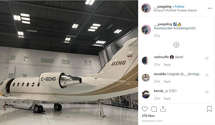The width and height of the screenshot is (215, 125).
Task: Open header profile picture of __pangding
Action: (x=146, y=8)
